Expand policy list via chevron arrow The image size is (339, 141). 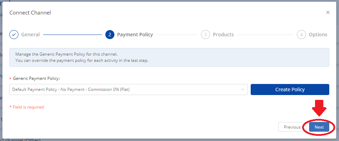click(x=243, y=90)
